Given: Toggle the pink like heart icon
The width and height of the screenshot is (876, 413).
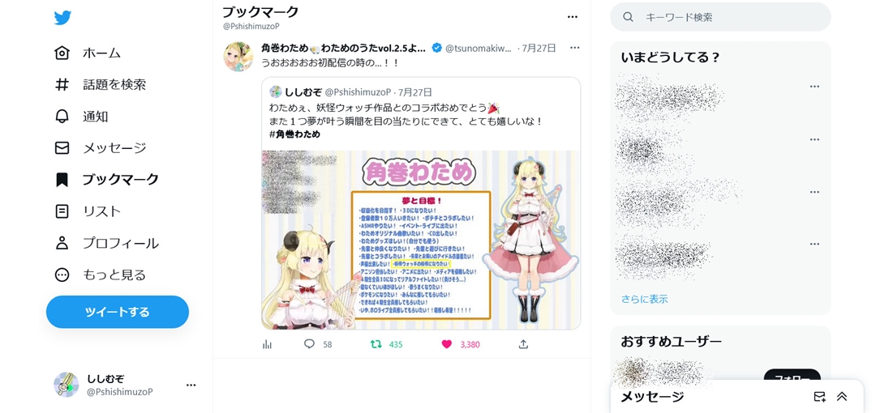Looking at the screenshot, I should pyautogui.click(x=446, y=344).
